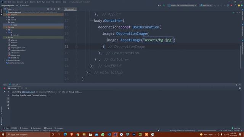244x137 pixels.
Task: Collapse the assets folder
Action: 6,22
